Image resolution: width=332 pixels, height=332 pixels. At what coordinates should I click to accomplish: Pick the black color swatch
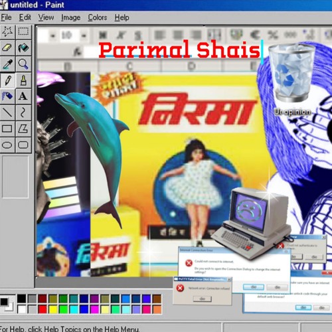[x=21, y=299]
